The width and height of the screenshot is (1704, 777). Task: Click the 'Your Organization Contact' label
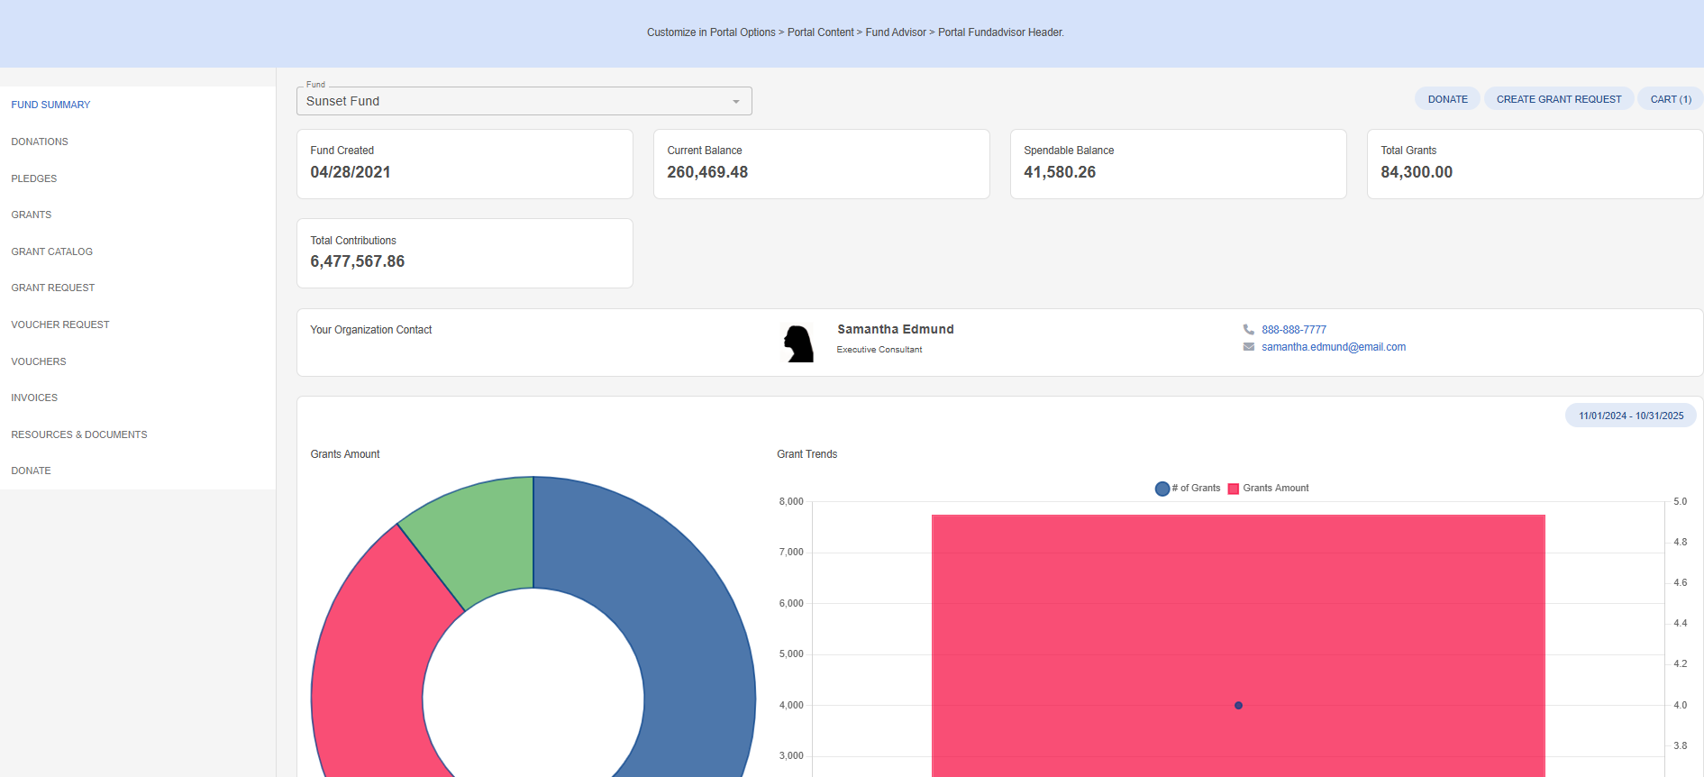tap(371, 330)
